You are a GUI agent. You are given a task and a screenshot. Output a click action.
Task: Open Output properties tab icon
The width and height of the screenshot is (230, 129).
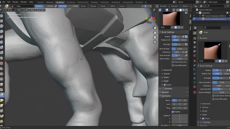pos(194,43)
